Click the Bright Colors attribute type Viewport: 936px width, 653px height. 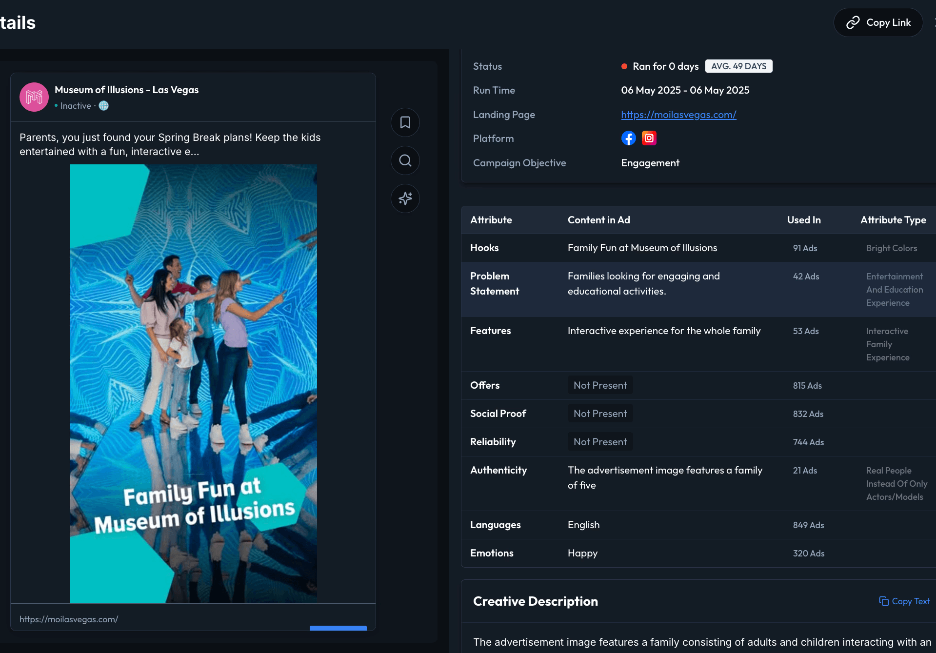[x=892, y=248]
